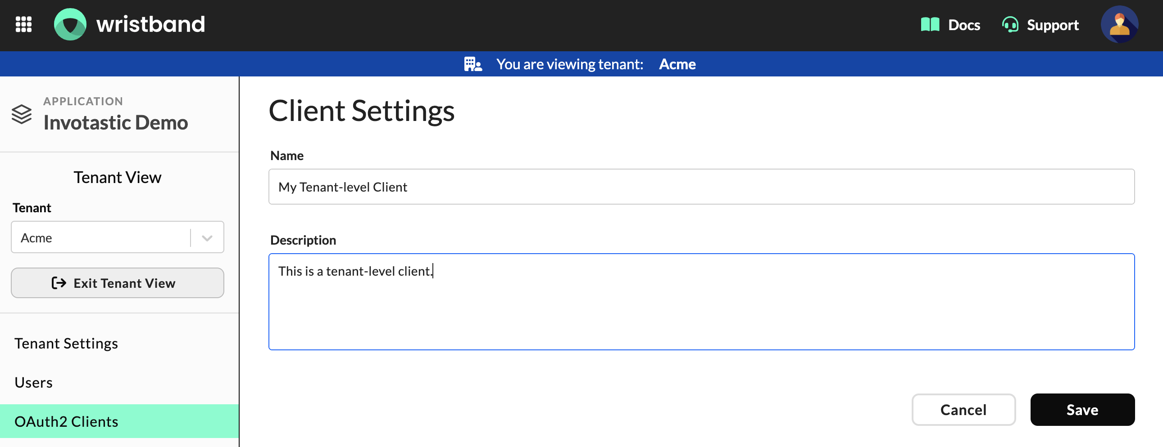The height and width of the screenshot is (447, 1163).
Task: Click the exit arrow icon in Exit Tenant View
Action: [59, 283]
